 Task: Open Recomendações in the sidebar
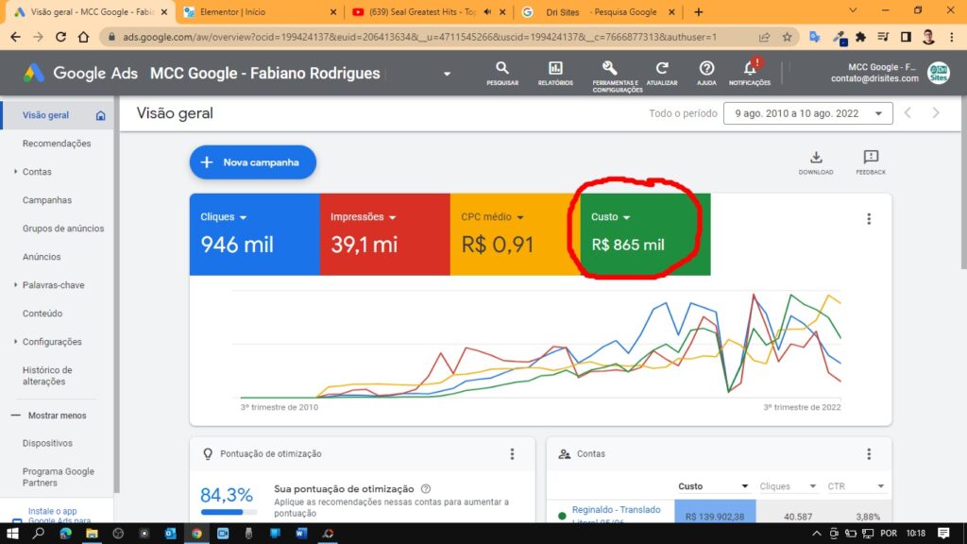pos(57,144)
